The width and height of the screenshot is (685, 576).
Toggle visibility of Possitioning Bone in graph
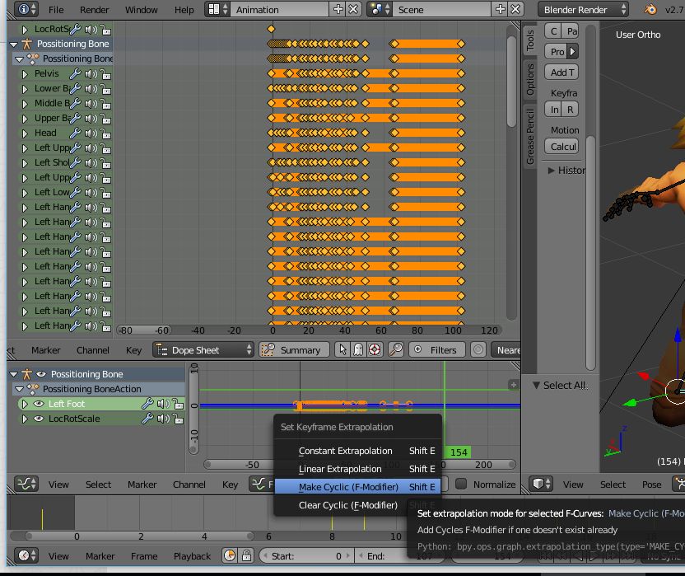[x=41, y=374]
